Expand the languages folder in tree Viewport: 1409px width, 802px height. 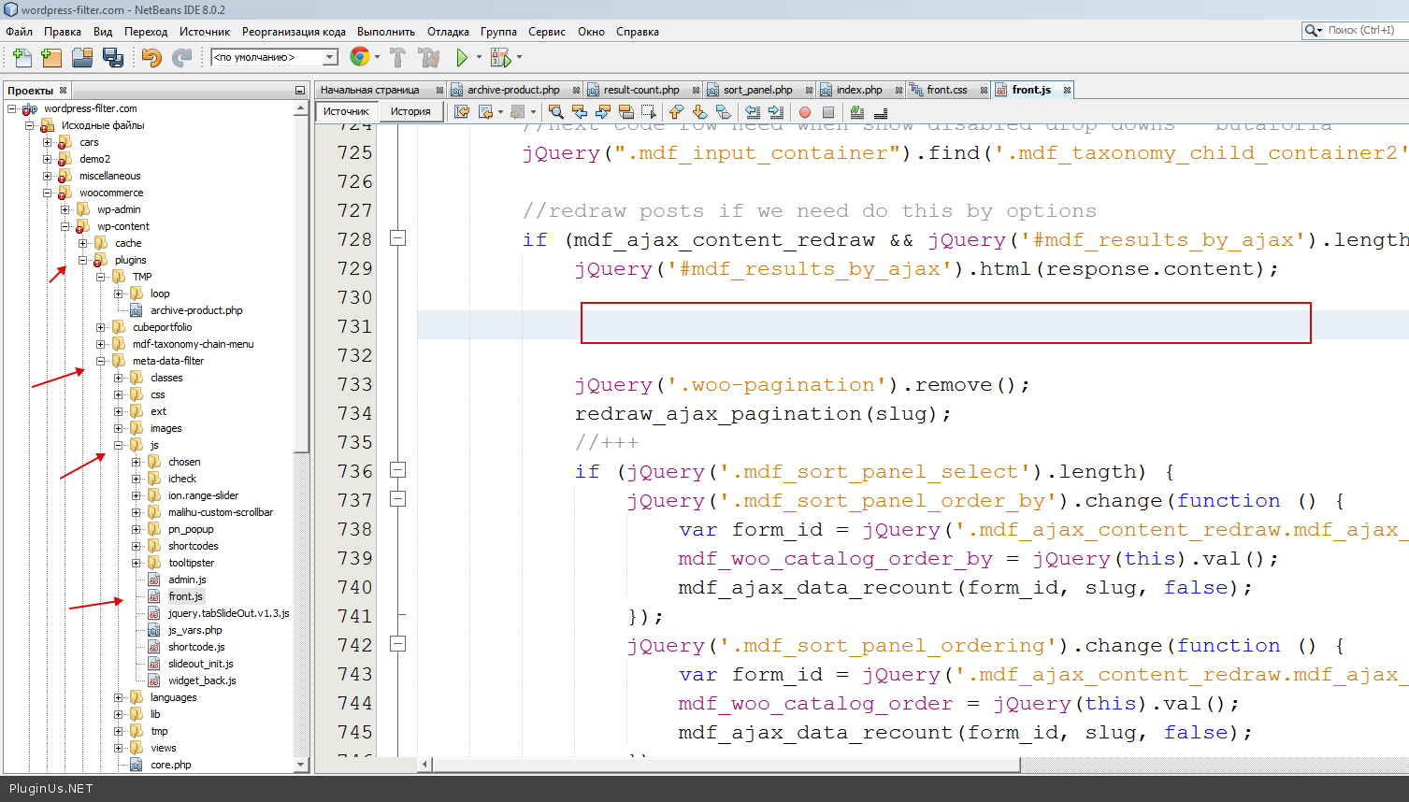point(119,697)
